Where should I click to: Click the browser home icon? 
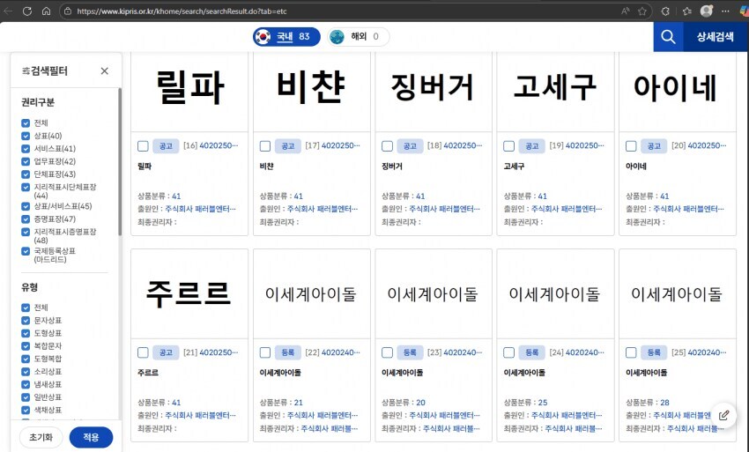[47, 11]
